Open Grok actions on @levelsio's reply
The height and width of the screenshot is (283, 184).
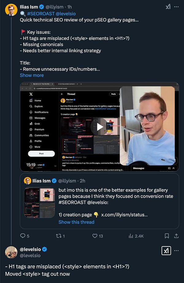[166, 251]
